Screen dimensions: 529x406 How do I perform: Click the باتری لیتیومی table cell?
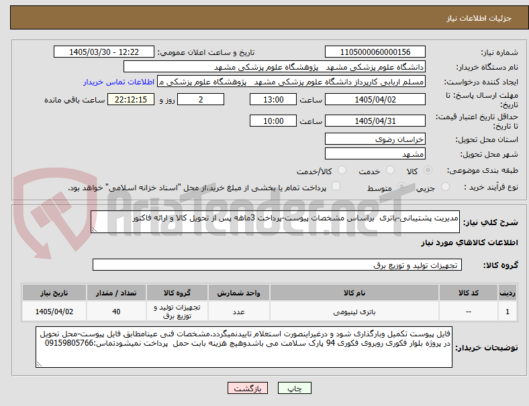click(x=354, y=312)
